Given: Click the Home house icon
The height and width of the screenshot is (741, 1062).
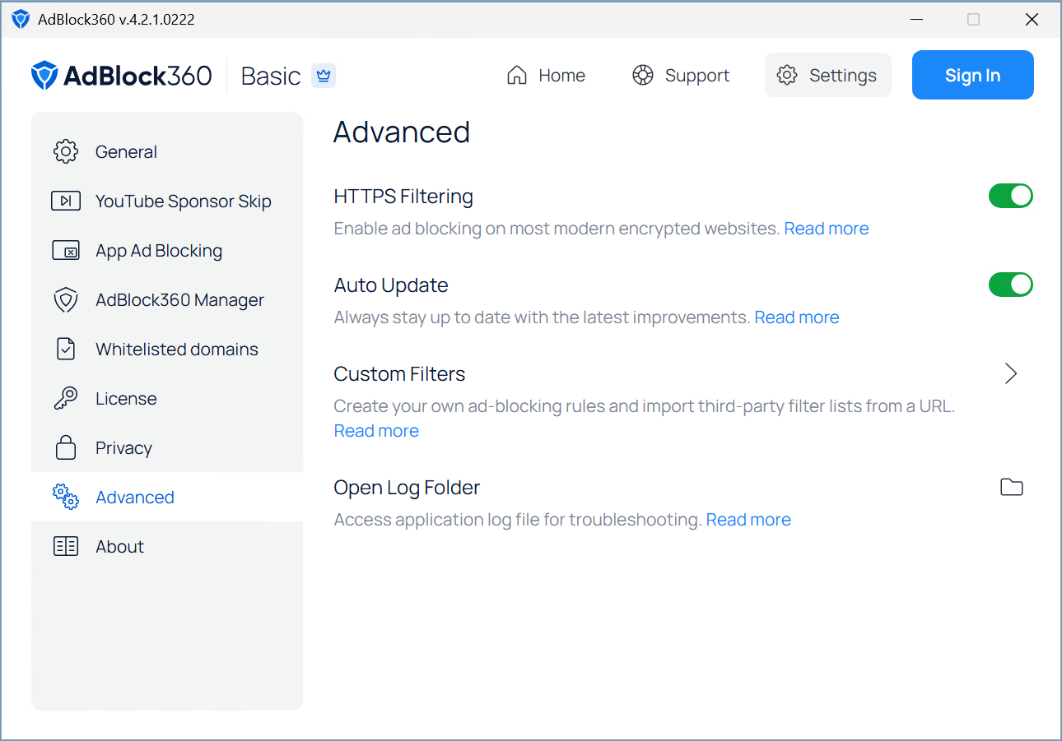Looking at the screenshot, I should [x=517, y=75].
